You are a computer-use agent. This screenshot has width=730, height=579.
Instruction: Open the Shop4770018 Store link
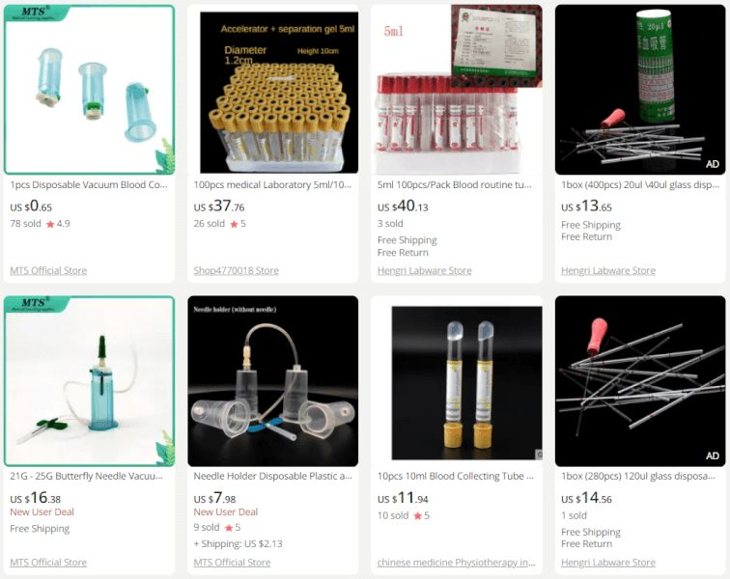(236, 270)
